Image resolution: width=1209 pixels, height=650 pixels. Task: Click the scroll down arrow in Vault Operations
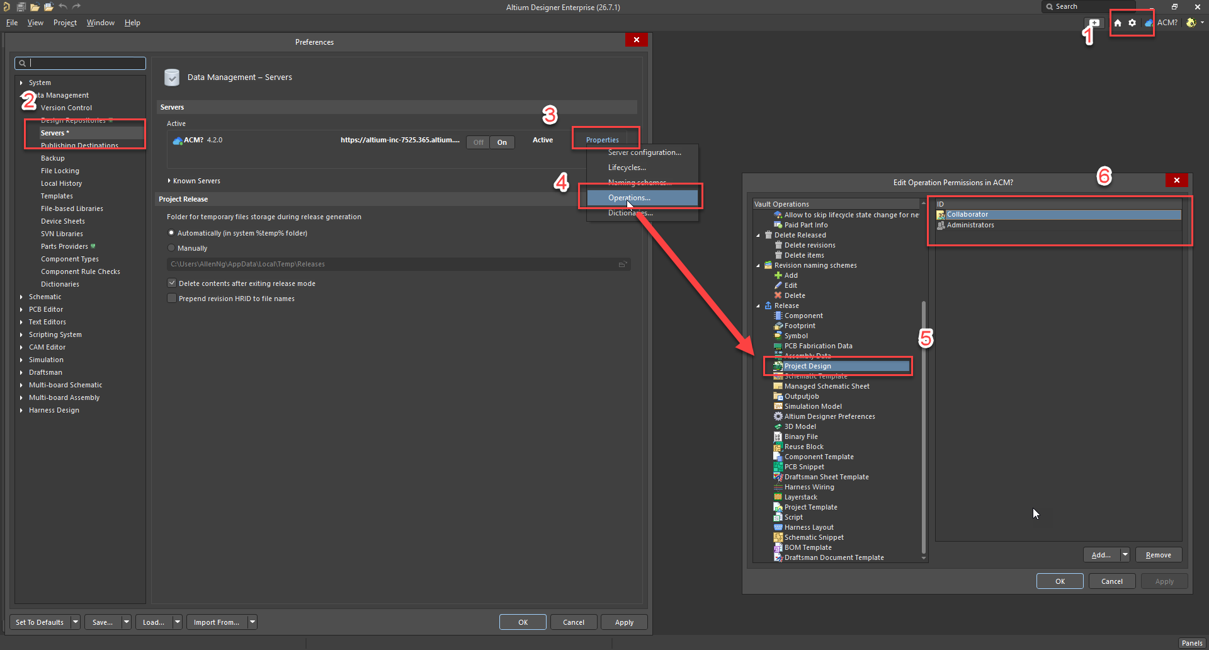[924, 558]
